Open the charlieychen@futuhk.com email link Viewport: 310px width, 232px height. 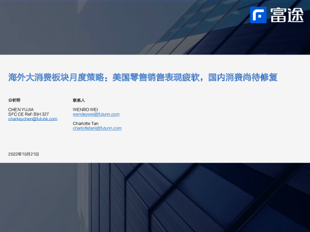click(33, 119)
